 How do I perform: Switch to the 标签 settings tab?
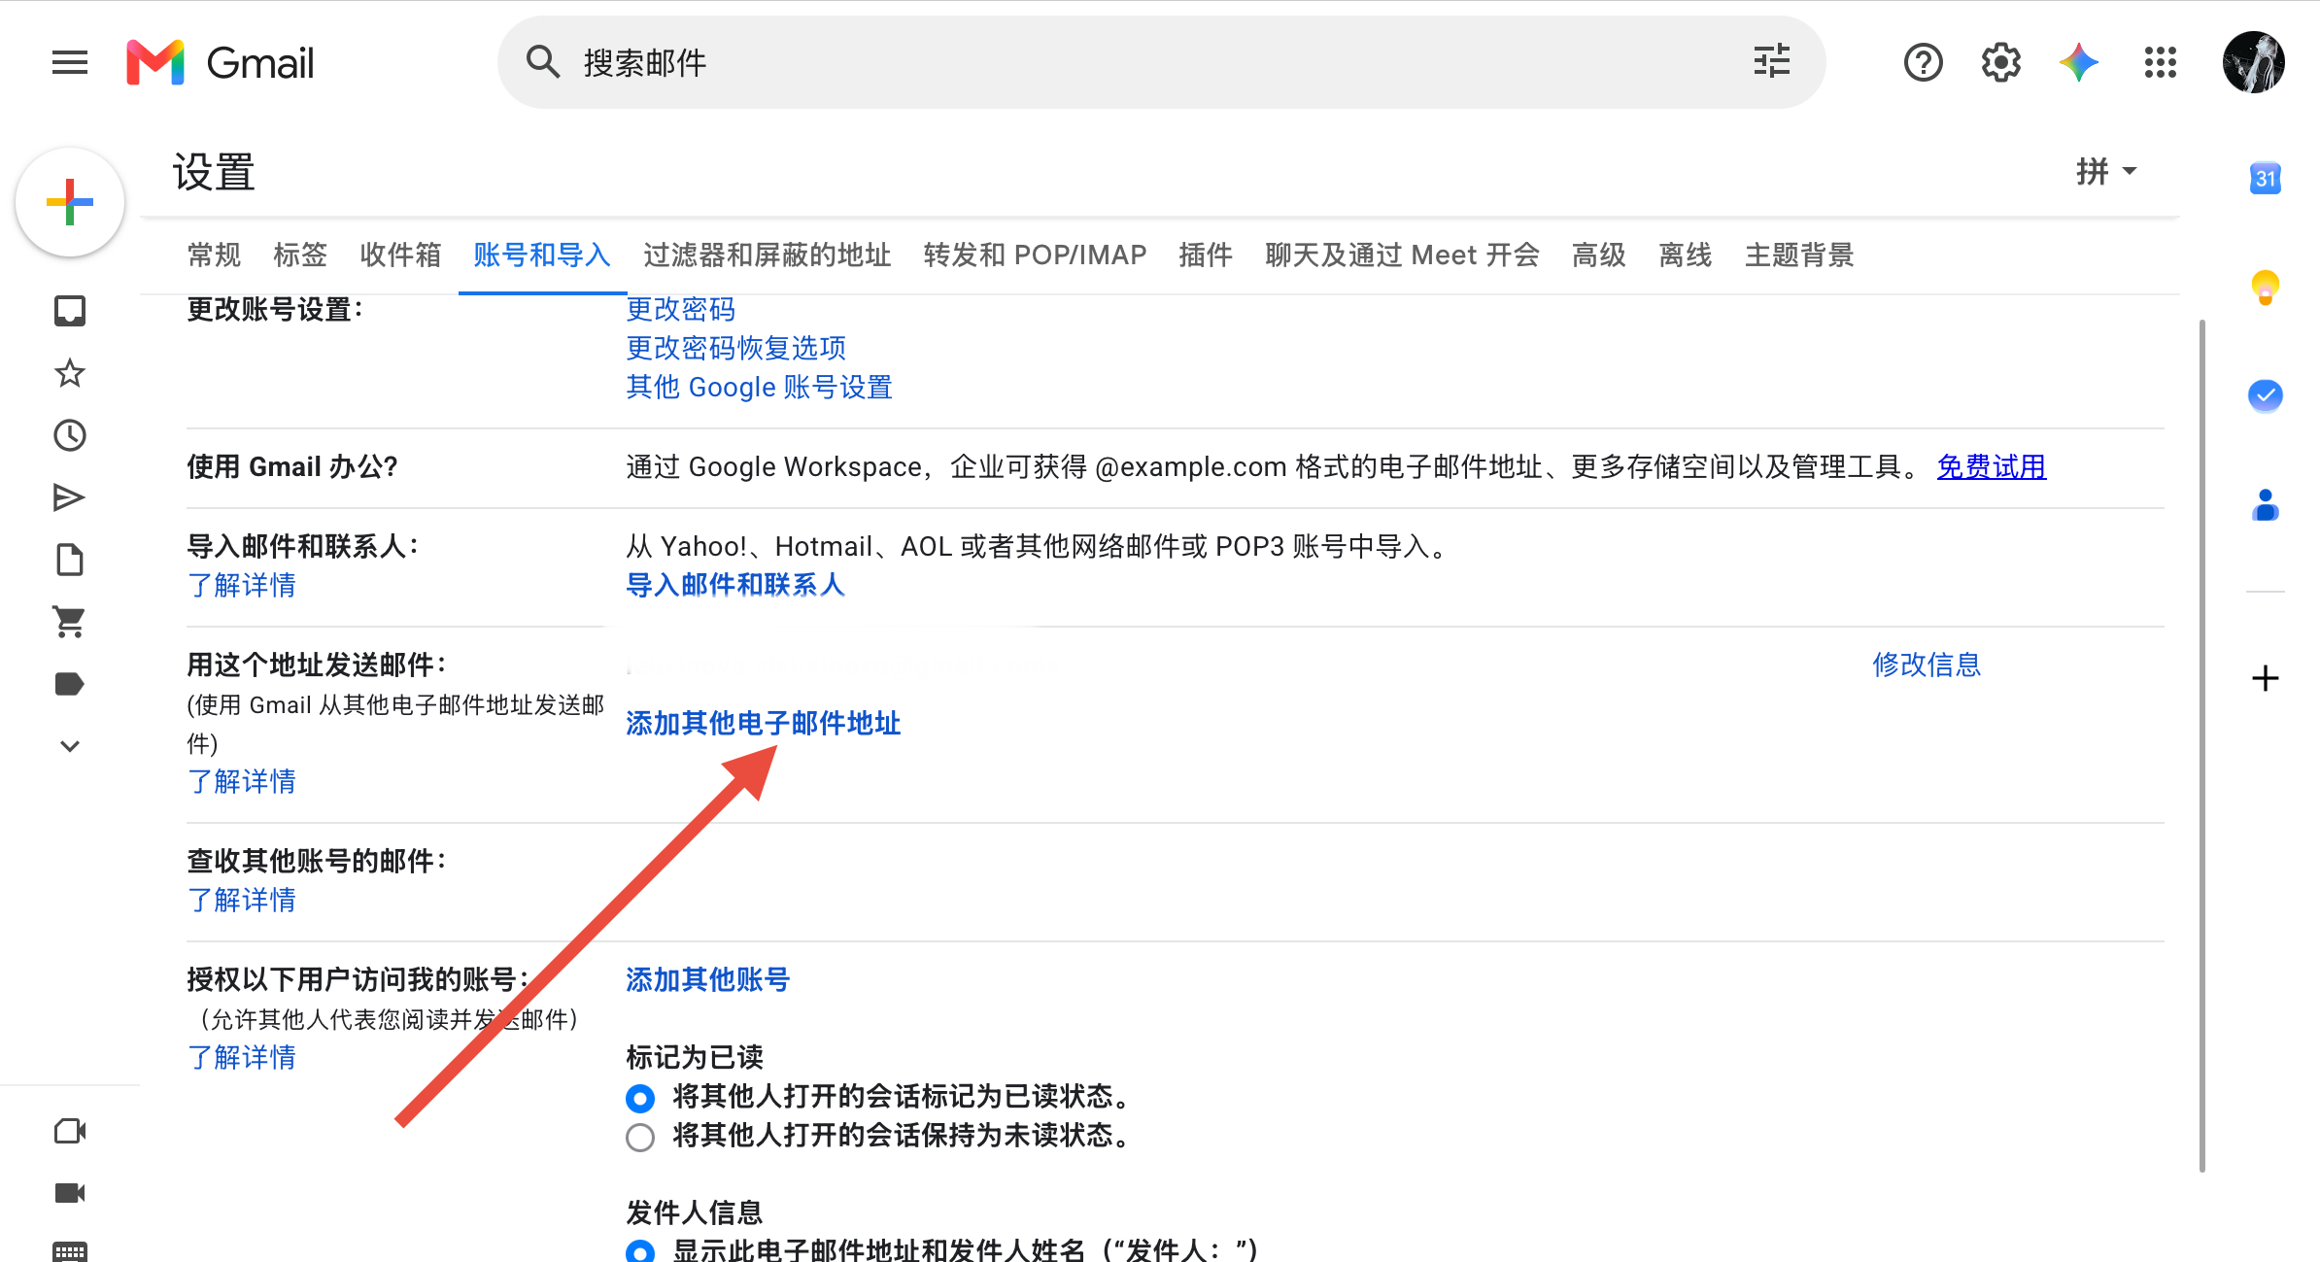click(300, 255)
